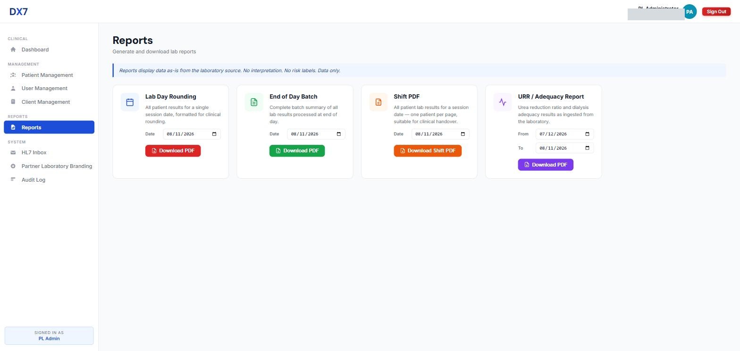Download the URR Adequacy Report PDF

point(546,165)
